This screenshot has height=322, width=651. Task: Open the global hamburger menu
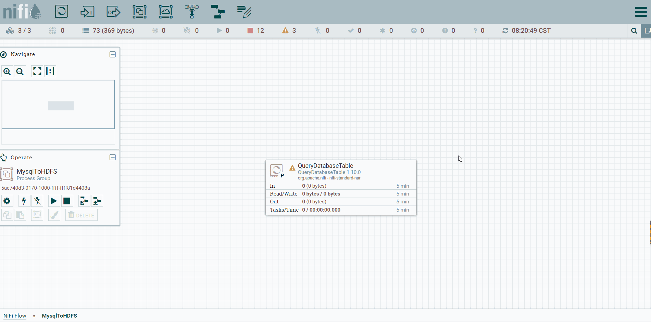point(641,12)
